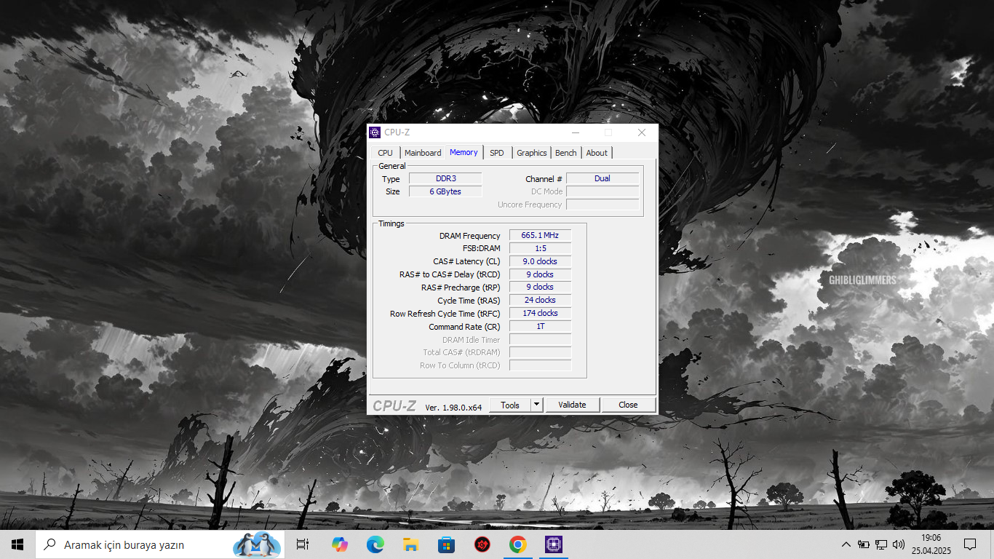
Task: Open File Explorer from the taskbar
Action: (410, 544)
